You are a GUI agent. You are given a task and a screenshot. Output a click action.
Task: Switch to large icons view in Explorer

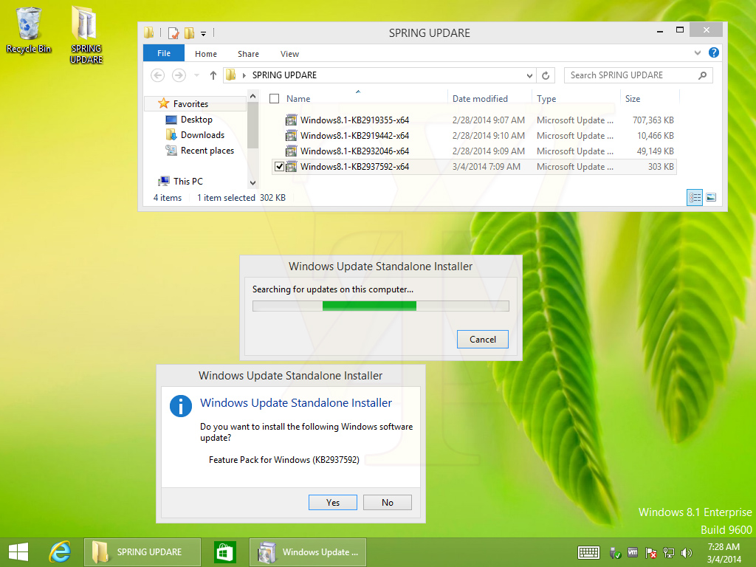tap(712, 197)
